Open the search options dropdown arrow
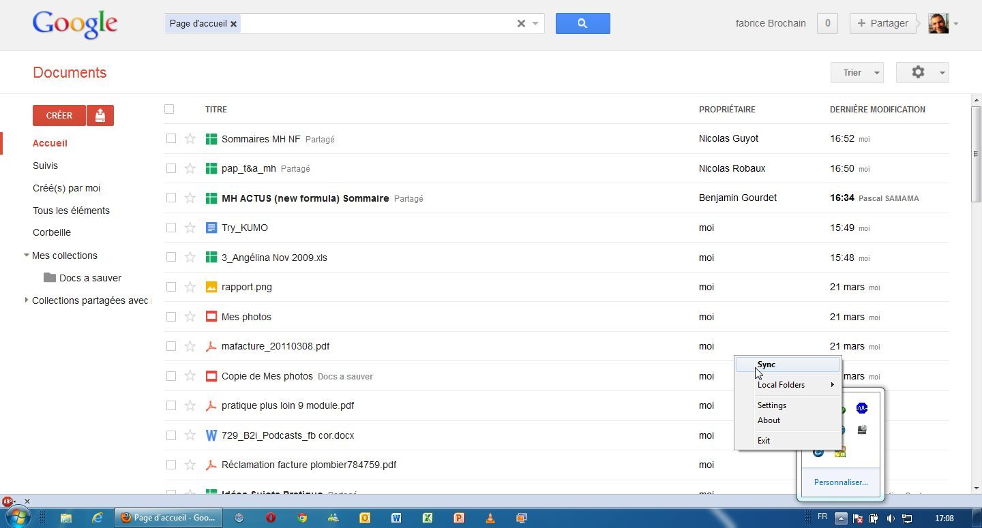Viewport: 982px width, 528px height. tap(535, 23)
